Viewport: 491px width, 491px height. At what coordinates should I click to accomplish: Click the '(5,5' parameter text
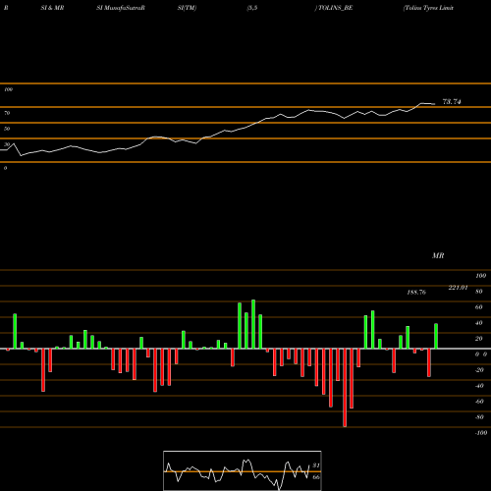pyautogui.click(x=252, y=8)
